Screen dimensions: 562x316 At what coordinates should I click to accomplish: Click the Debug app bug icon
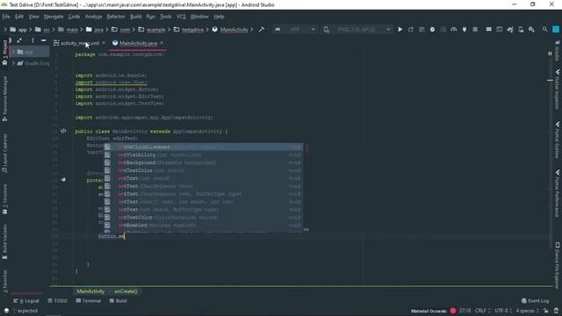click(432, 29)
